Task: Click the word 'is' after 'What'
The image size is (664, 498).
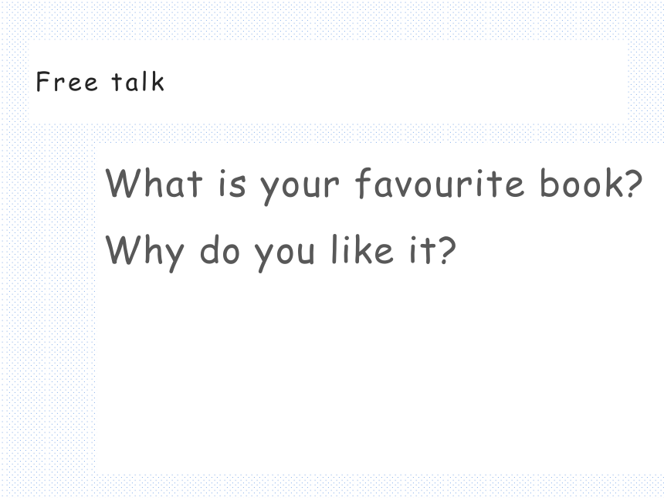Action: coord(232,185)
